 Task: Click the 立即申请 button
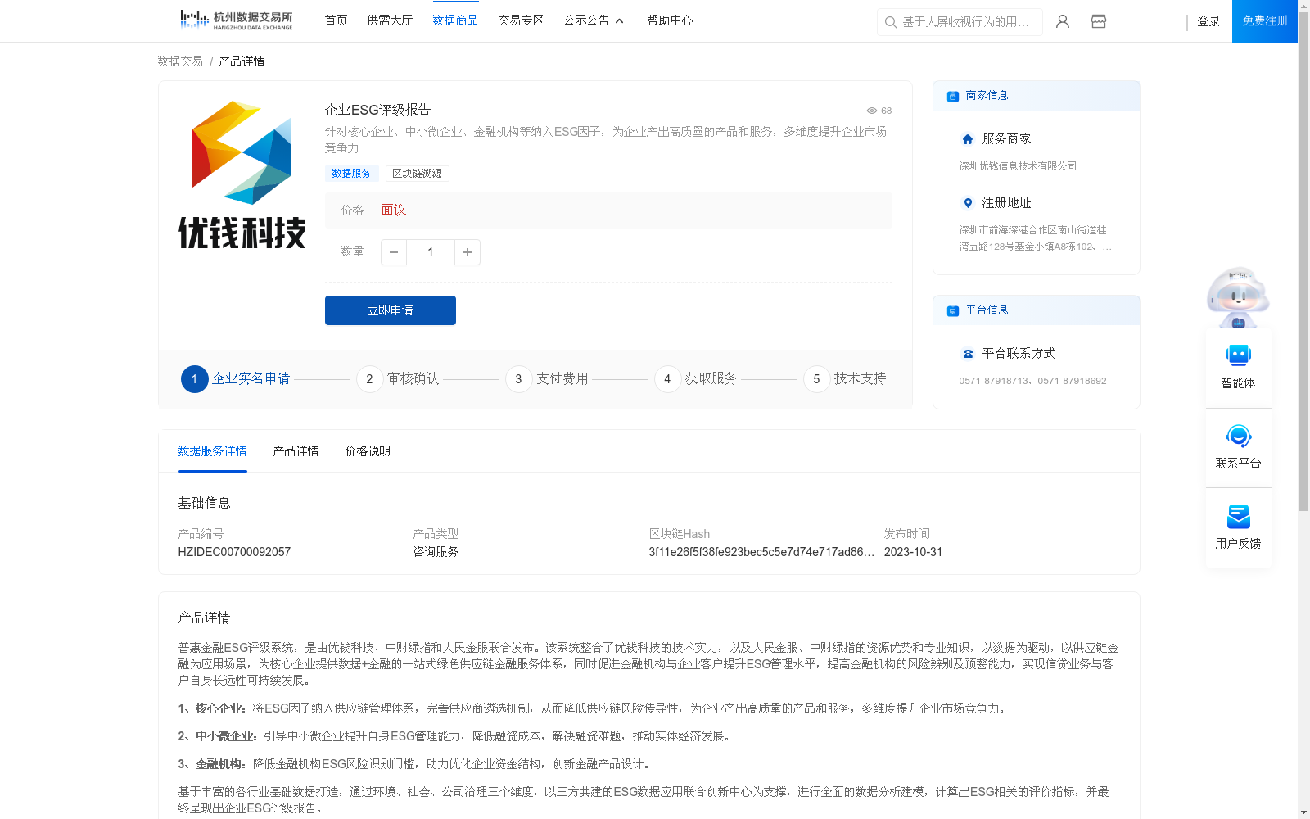pos(391,310)
